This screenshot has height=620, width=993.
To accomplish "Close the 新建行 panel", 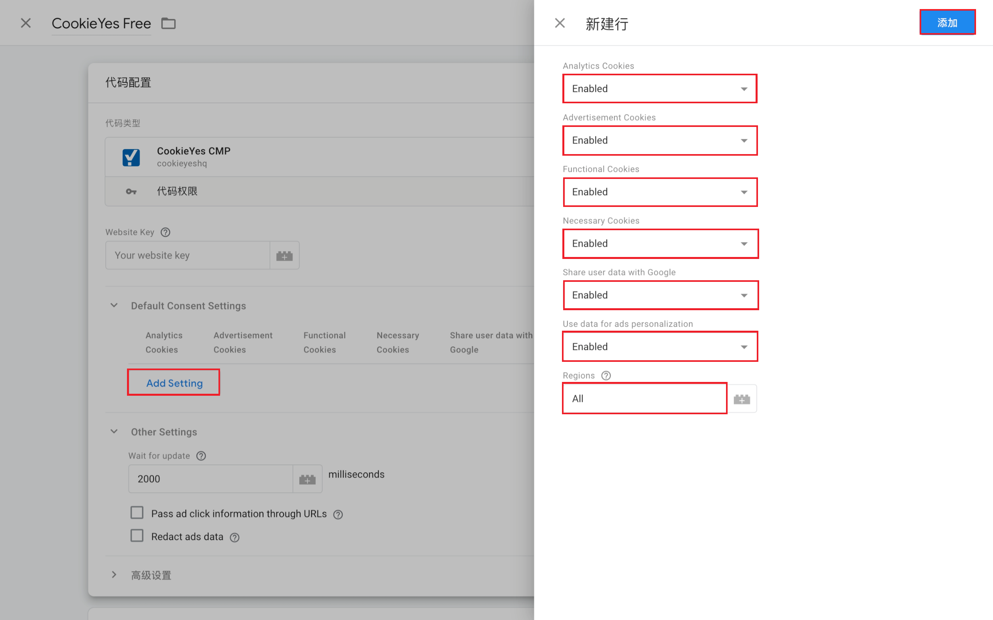I will pos(560,23).
